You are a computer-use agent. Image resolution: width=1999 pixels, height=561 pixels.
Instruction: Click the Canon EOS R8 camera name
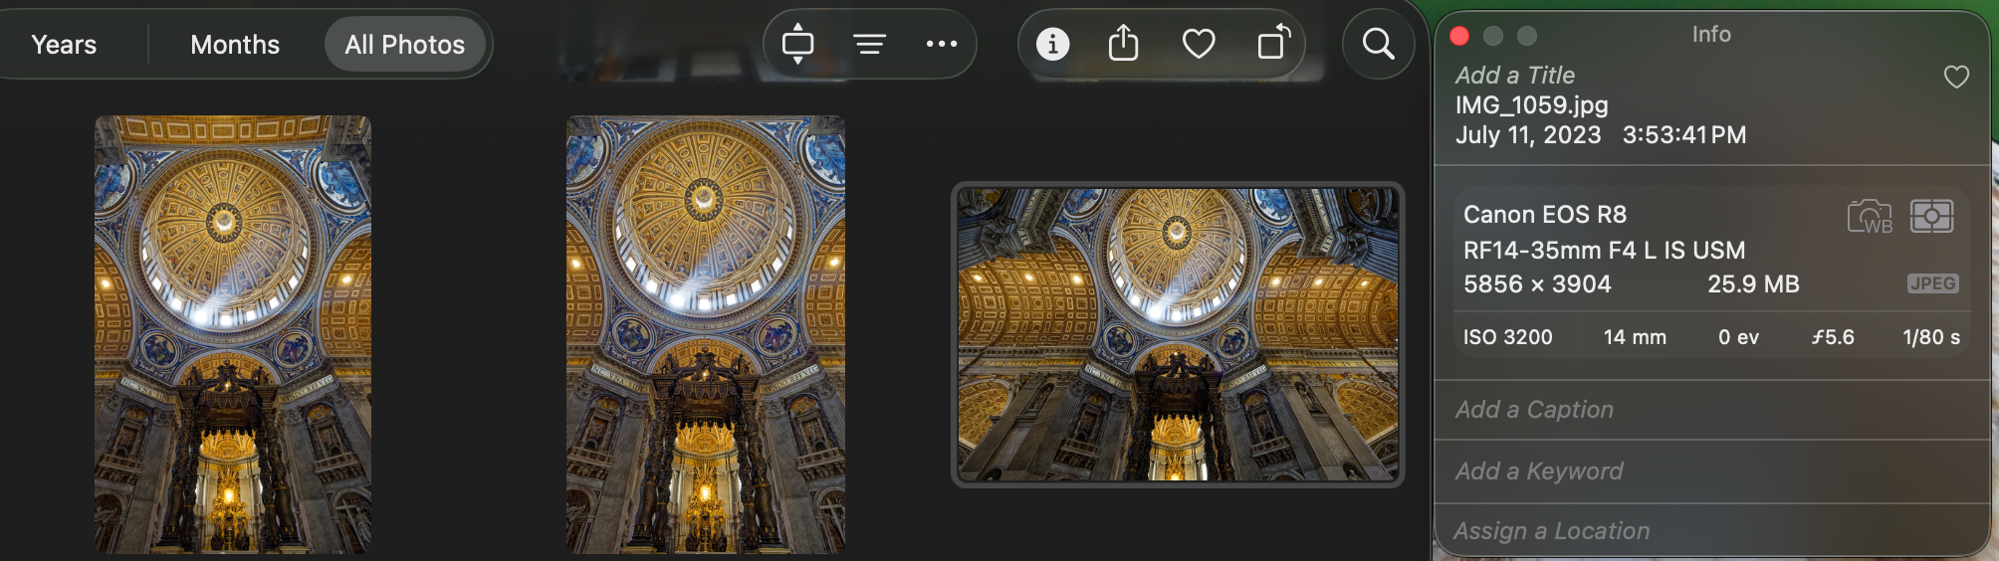[1544, 215]
